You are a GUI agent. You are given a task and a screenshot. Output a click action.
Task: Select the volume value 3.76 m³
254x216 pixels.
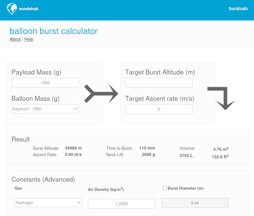(x=221, y=149)
